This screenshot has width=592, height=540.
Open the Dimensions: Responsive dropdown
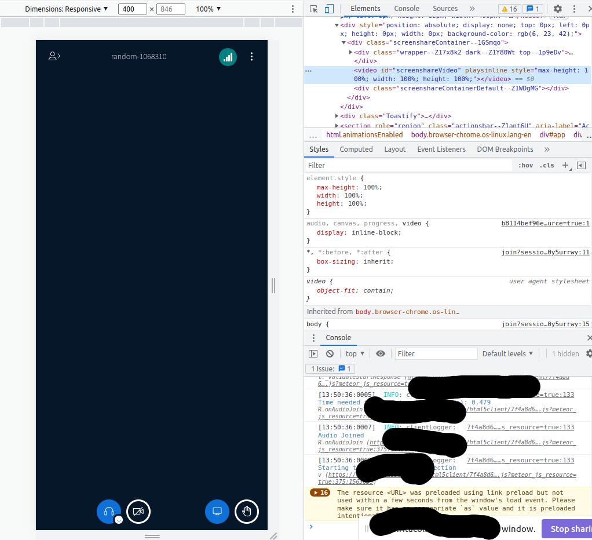(67, 9)
